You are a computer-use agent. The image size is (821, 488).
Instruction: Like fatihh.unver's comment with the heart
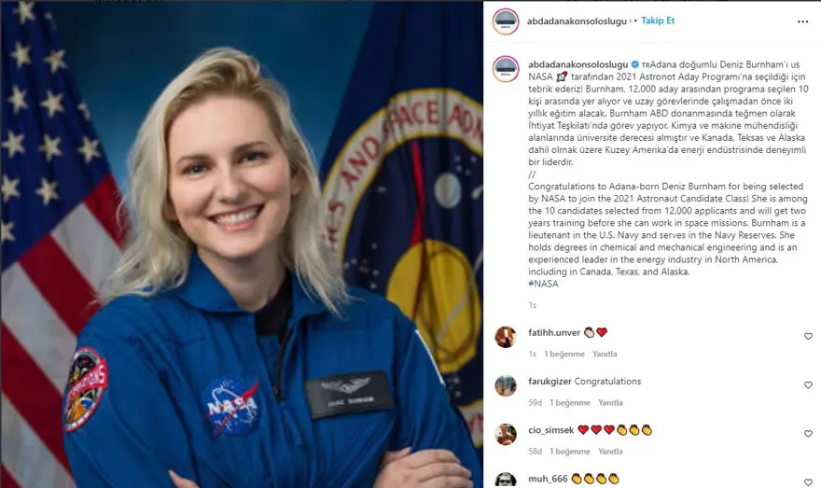click(x=808, y=336)
